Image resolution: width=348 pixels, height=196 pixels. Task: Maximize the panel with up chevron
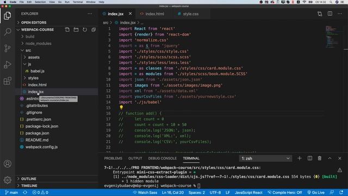[330, 158]
